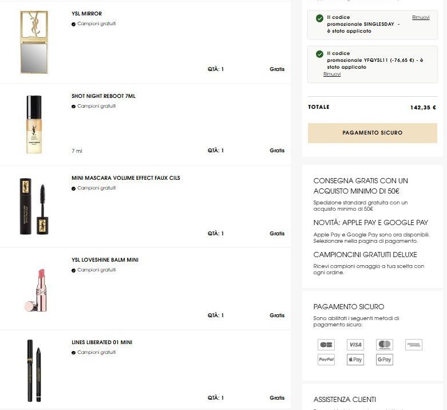The height and width of the screenshot is (410, 447).
Task: Click the Visa payment icon
Action: click(x=355, y=345)
